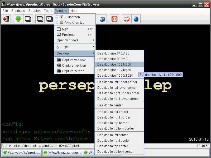211x158 pixels.
Task: Click the 2010-01-13 date text
Action: (199, 139)
